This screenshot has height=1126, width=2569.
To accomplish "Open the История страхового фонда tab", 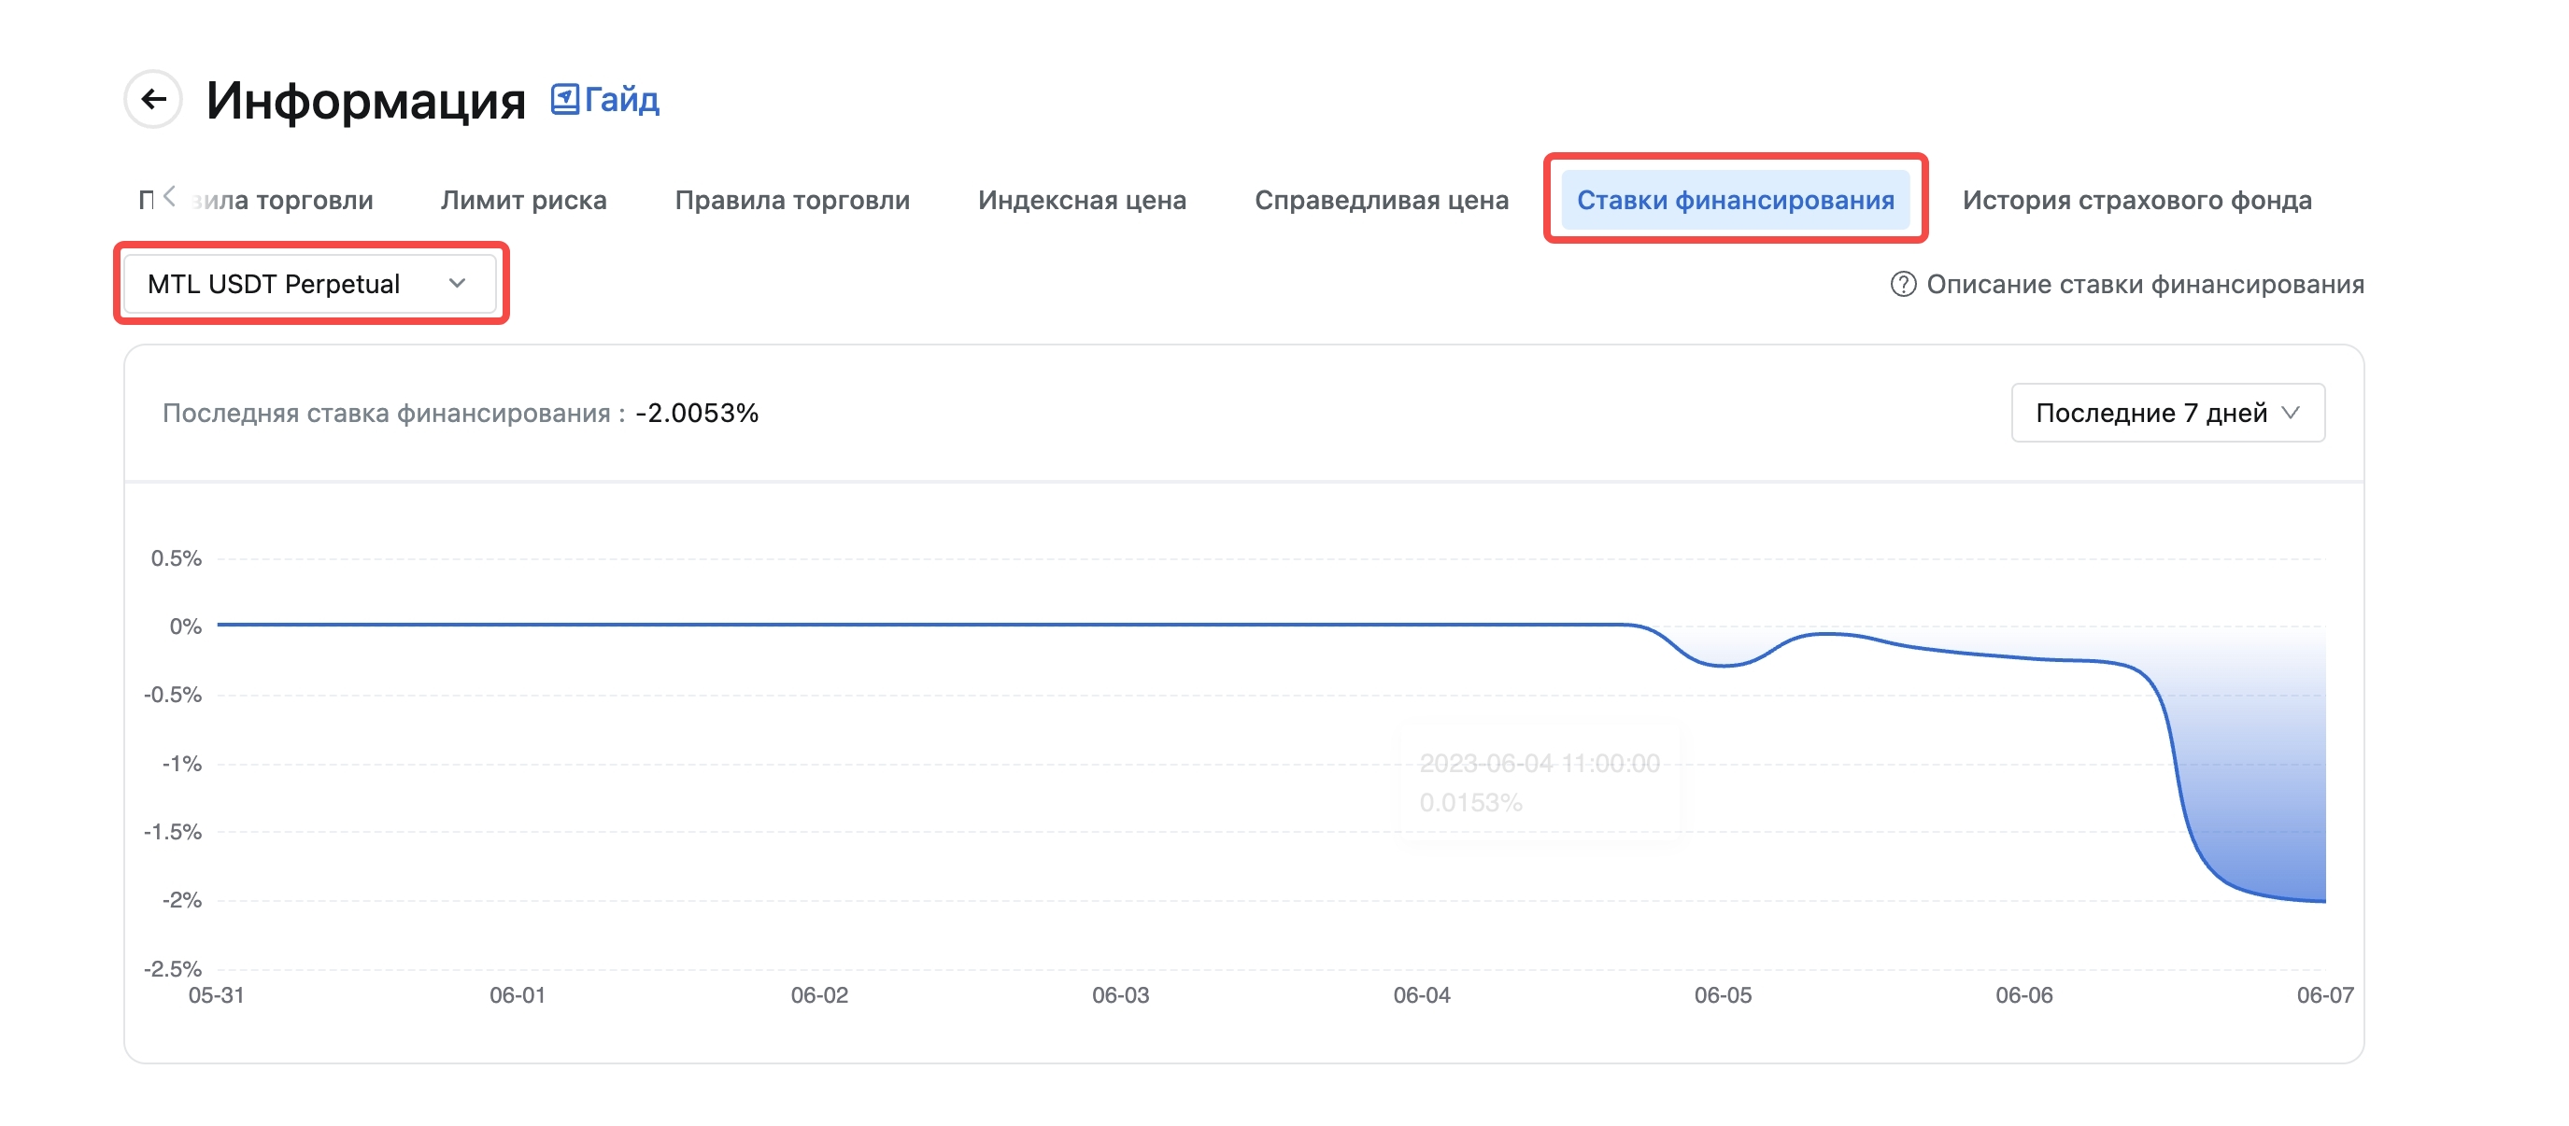I will (2136, 201).
